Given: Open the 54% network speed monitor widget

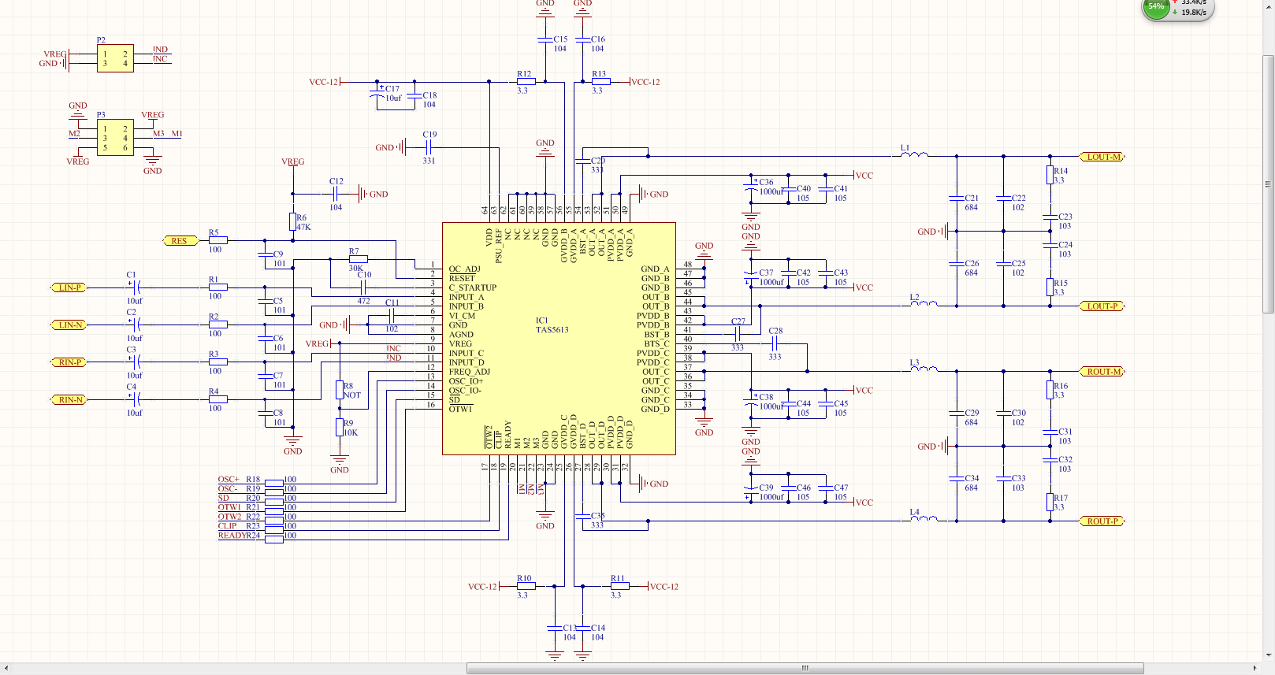Looking at the screenshot, I should point(1178,9).
